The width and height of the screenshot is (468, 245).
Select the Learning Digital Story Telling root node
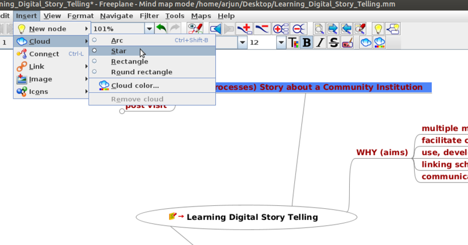pyautogui.click(x=246, y=217)
